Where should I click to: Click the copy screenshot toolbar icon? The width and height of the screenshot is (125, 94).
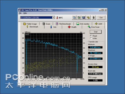pyautogui.click(x=79, y=18)
